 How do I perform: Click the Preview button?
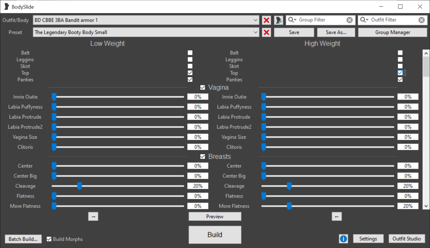[x=215, y=216]
